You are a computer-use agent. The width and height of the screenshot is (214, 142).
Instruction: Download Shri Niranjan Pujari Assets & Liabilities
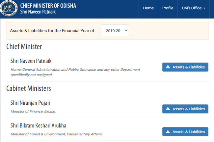click(185, 109)
